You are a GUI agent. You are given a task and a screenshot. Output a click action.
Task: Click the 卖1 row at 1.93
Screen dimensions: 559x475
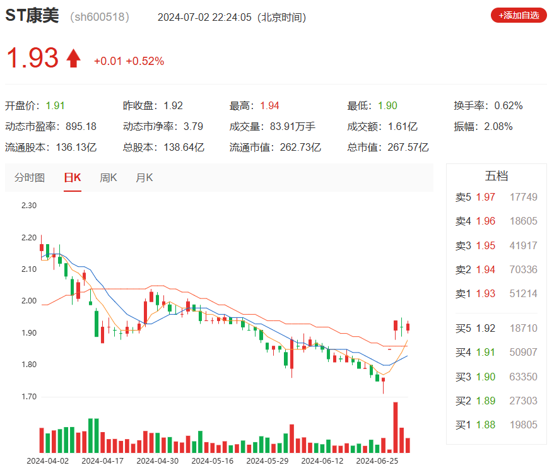(x=497, y=293)
